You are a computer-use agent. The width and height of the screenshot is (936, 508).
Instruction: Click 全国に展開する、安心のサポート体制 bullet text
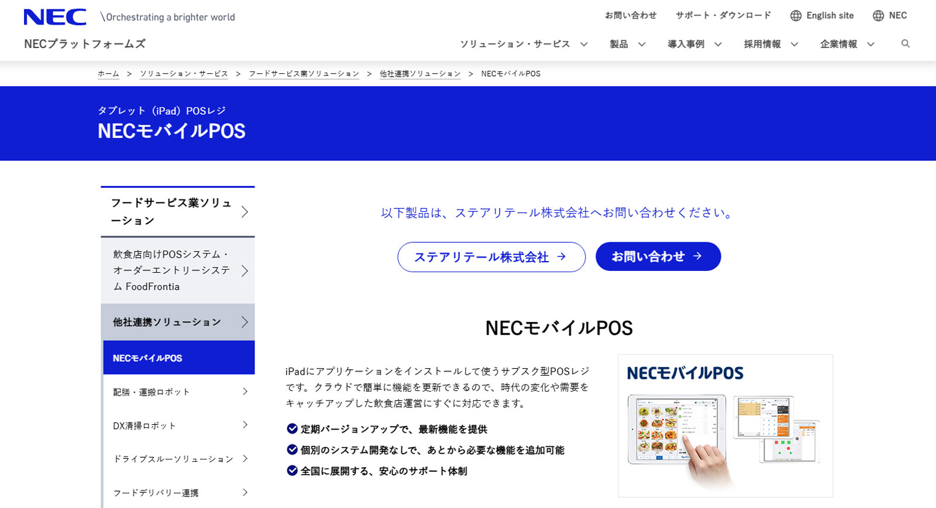(x=384, y=471)
